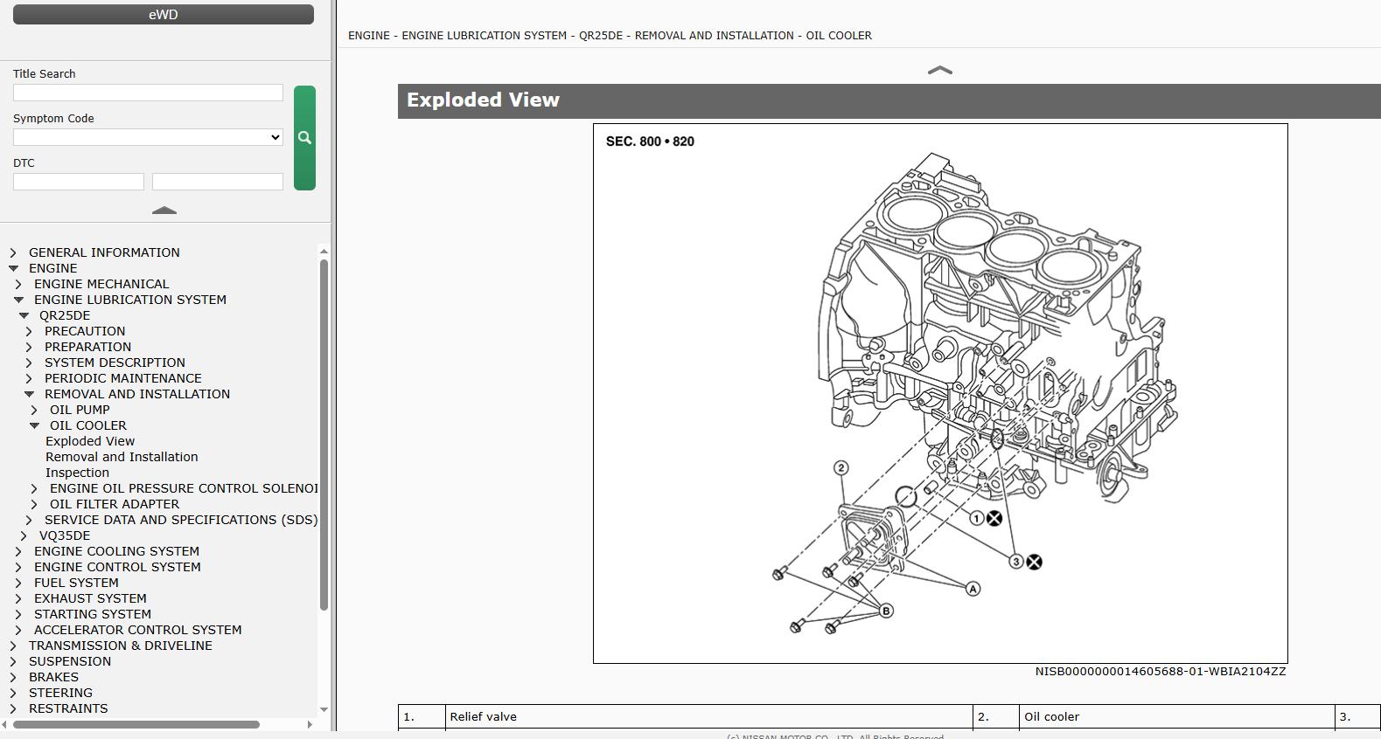
Task: Click the horizontal scrollbar right arrow
Action: pyautogui.click(x=310, y=724)
